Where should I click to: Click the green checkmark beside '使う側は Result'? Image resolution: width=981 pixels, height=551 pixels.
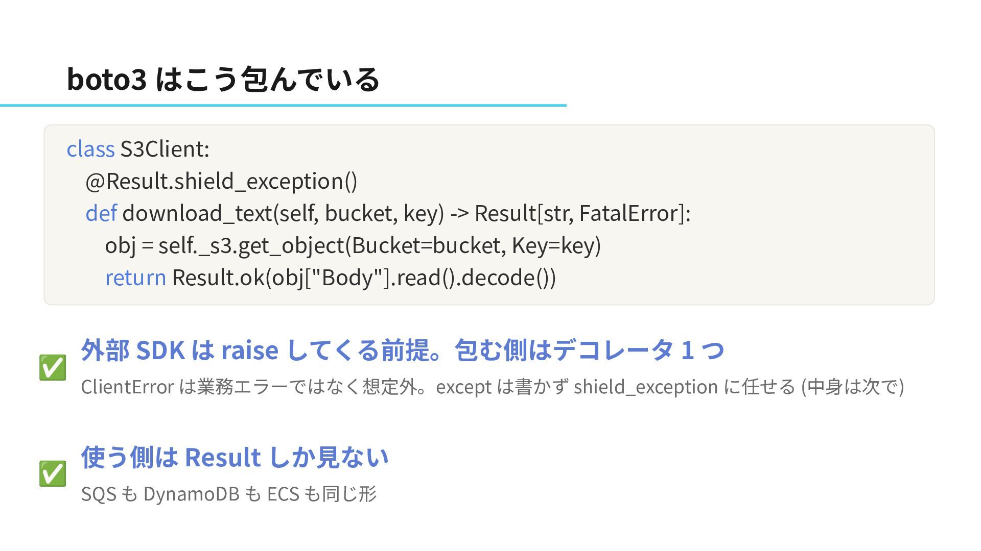[x=53, y=474]
